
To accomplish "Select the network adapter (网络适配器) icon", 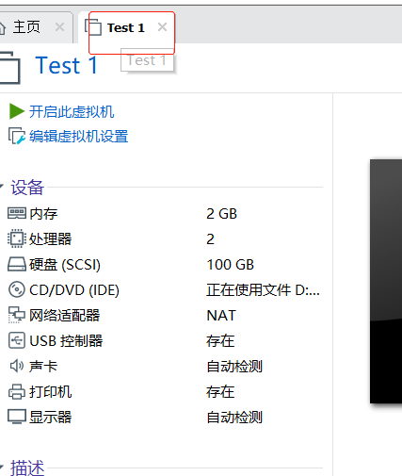I will tap(17, 315).
